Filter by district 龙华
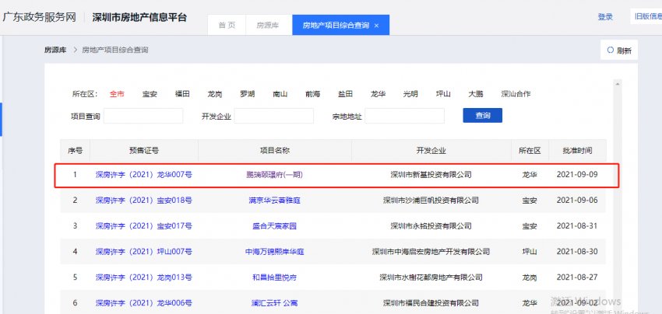This screenshot has height=314, width=662. pyautogui.click(x=378, y=94)
